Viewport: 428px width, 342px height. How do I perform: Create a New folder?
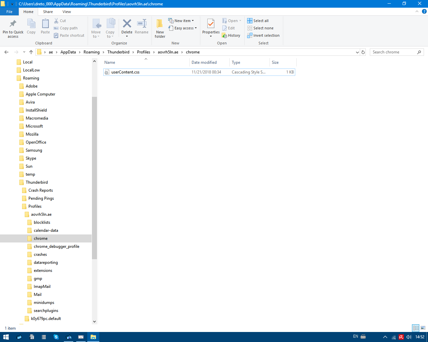point(160,28)
